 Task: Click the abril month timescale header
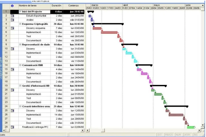pyautogui.click(x=138, y=5)
